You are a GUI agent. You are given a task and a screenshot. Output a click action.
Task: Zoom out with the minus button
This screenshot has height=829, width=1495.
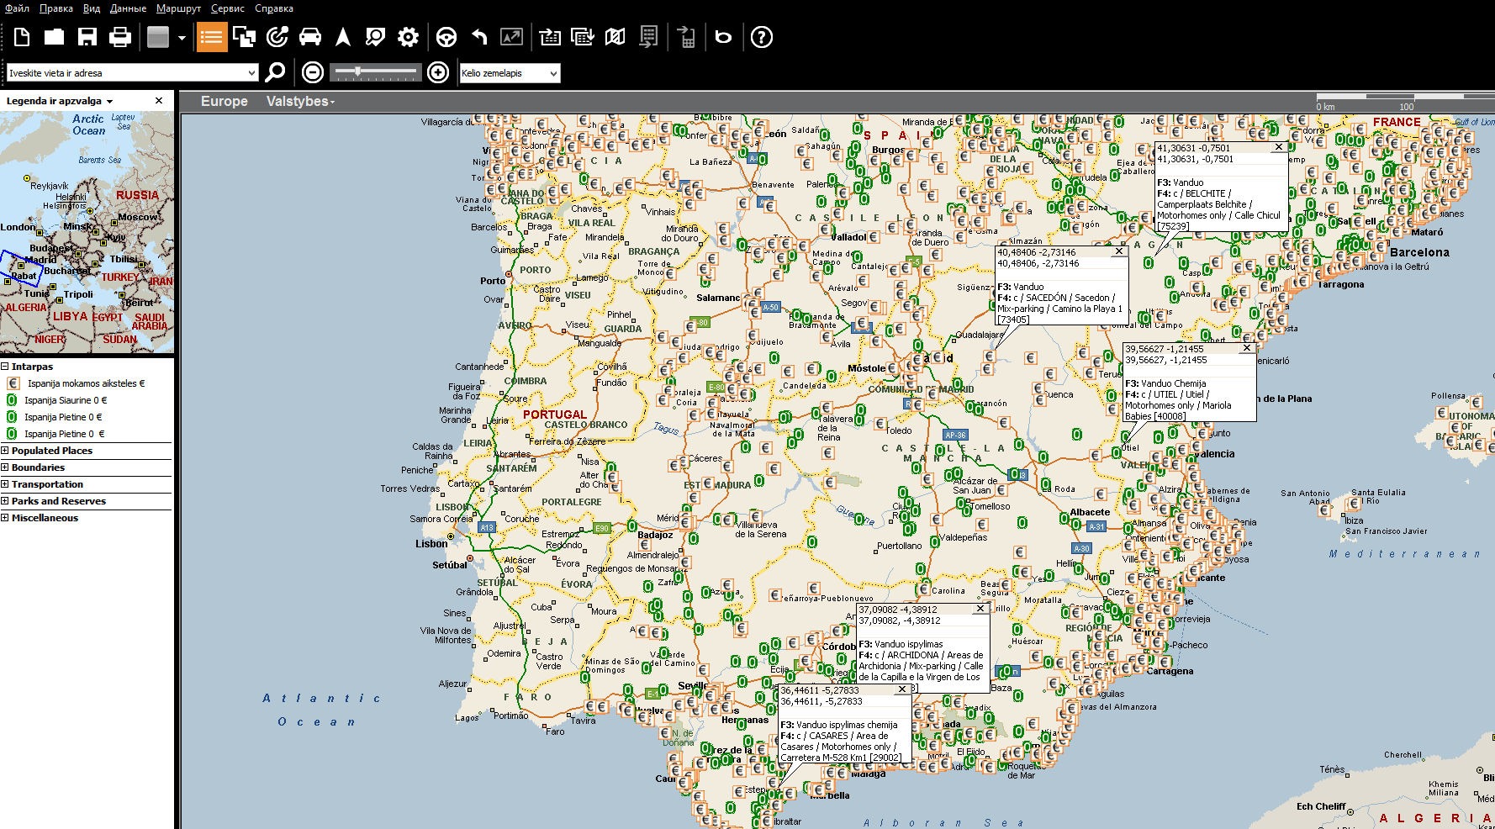pyautogui.click(x=313, y=72)
